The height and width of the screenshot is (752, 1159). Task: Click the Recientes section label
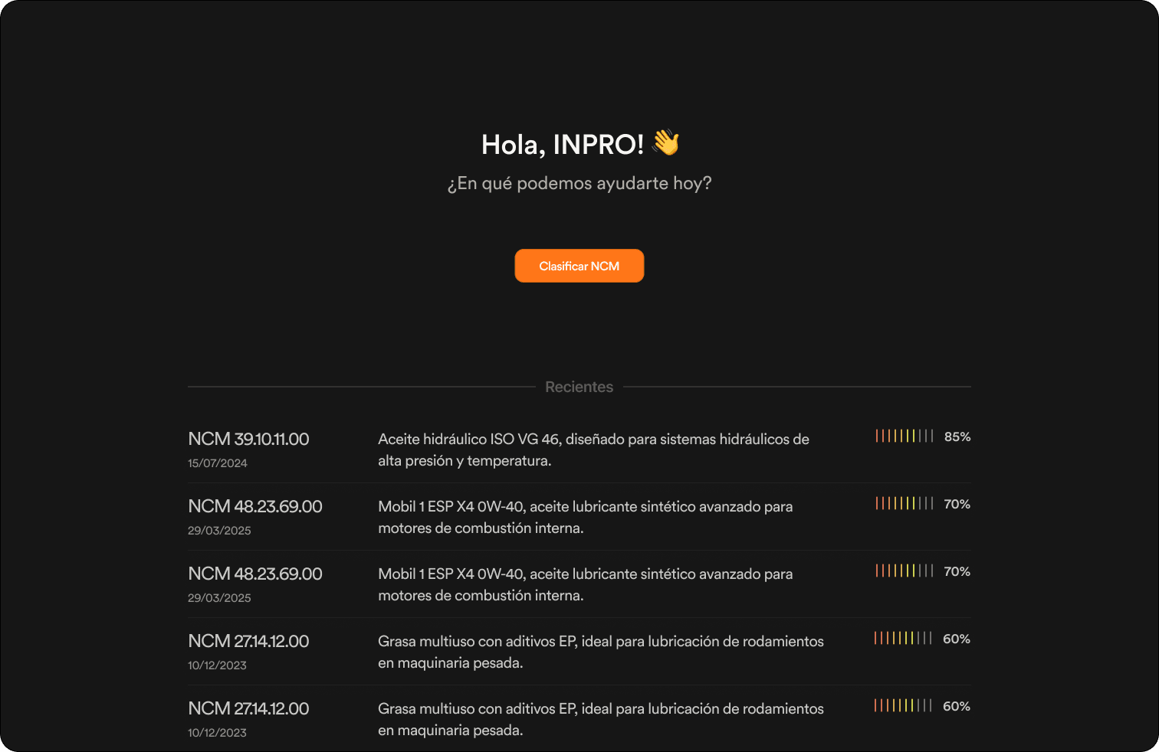579,387
